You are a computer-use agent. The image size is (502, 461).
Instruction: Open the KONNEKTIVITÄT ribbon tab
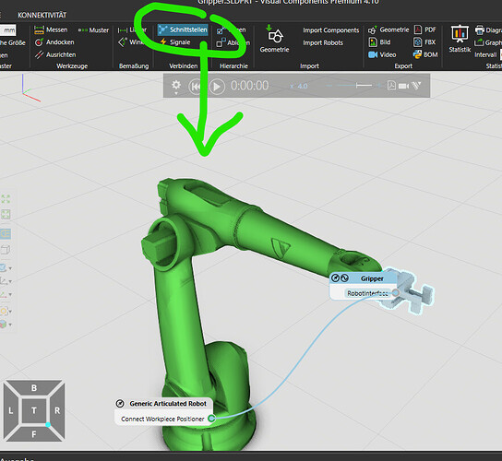(42, 15)
